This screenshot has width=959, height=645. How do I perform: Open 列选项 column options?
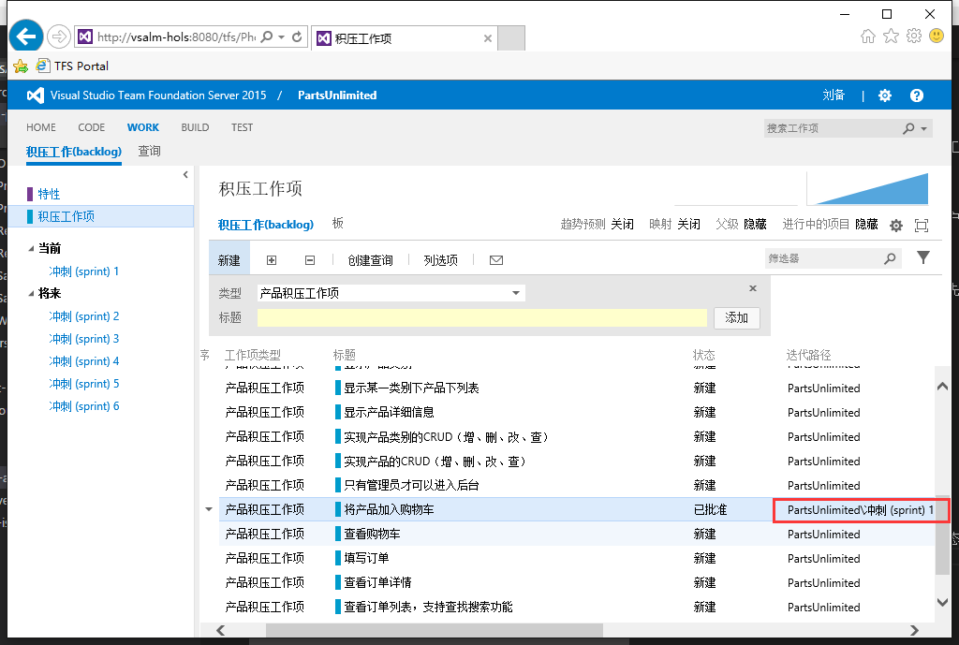pyautogui.click(x=440, y=260)
